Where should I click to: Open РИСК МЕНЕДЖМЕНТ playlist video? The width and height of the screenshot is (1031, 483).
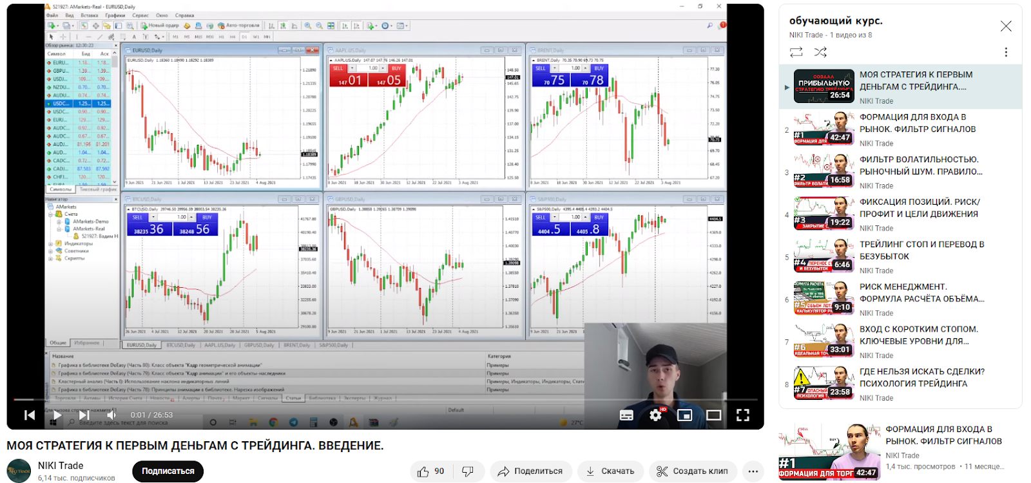pos(900,299)
